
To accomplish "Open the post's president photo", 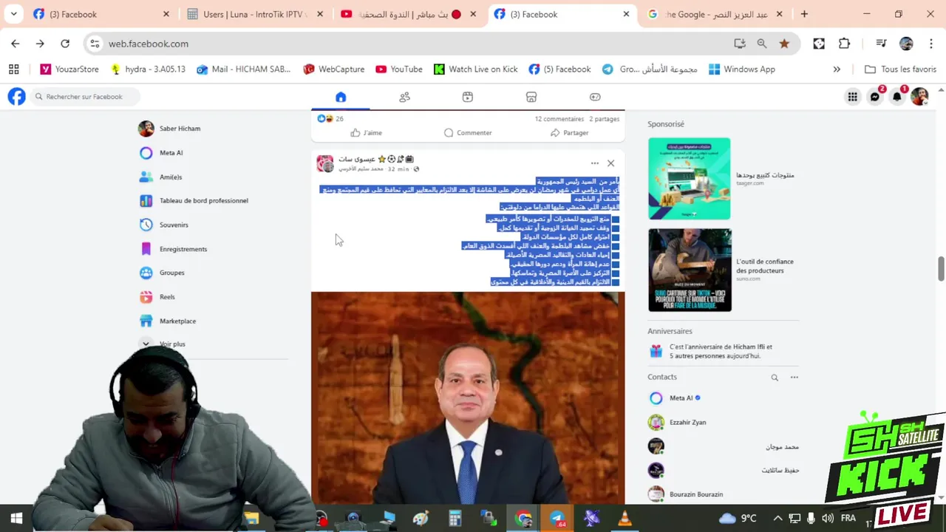I will tap(468, 398).
